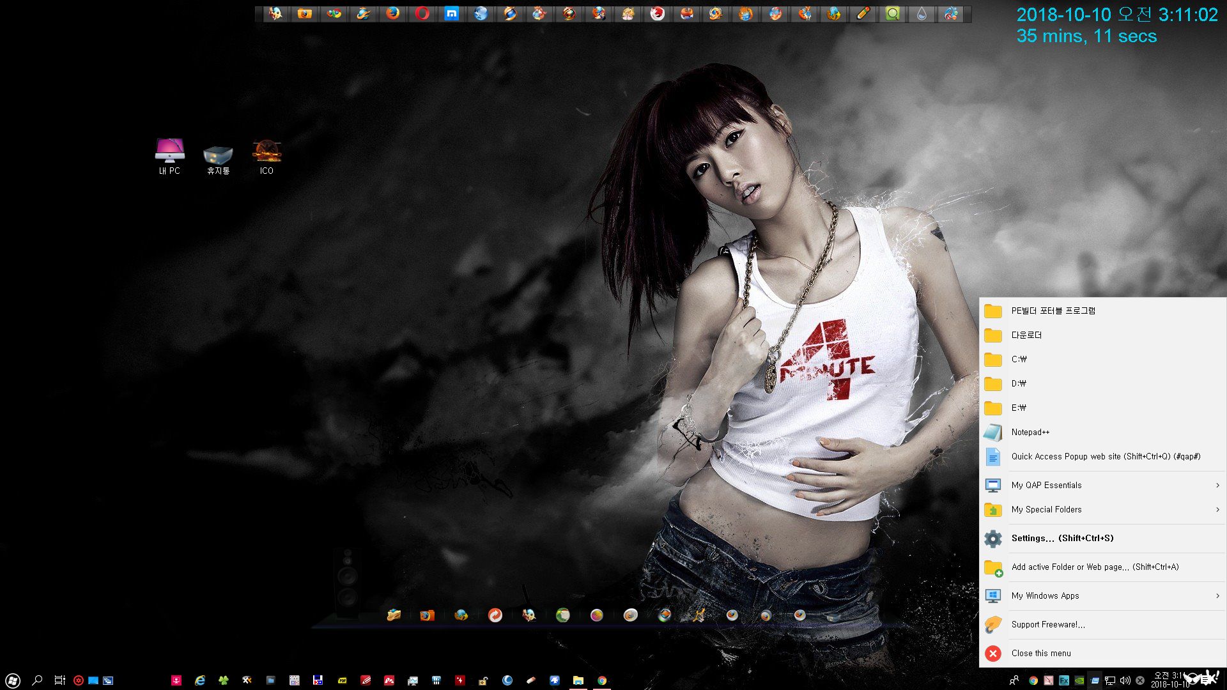Click the green magnifier icon in top bar
The width and height of the screenshot is (1227, 690).
[892, 13]
